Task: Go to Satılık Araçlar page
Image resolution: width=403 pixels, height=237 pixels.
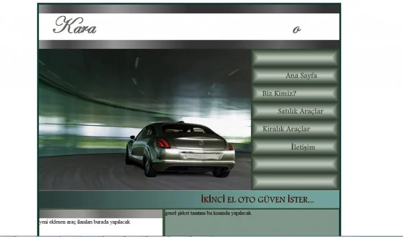Action: click(295, 111)
